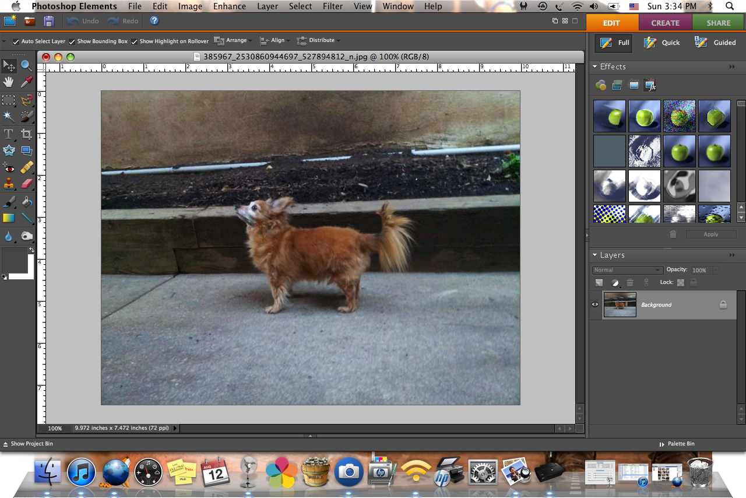Select the Eraser tool
The height and width of the screenshot is (498, 746).
tap(26, 184)
